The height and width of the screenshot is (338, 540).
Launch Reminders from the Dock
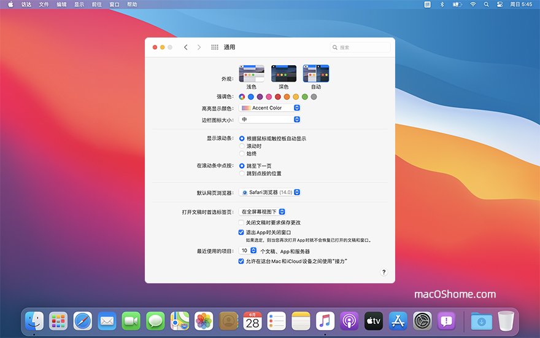(x=277, y=321)
